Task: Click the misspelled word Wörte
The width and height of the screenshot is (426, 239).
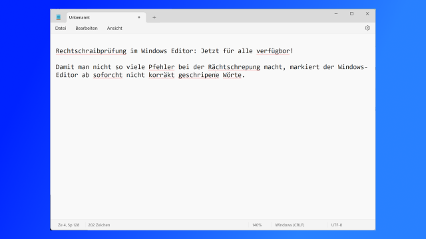Action: [232, 75]
